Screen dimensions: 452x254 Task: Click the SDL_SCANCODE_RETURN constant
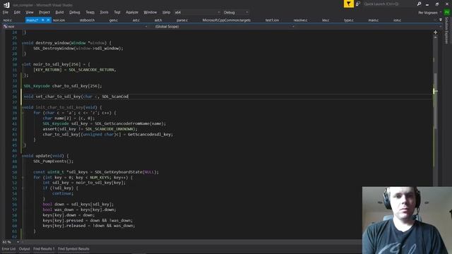click(x=92, y=70)
